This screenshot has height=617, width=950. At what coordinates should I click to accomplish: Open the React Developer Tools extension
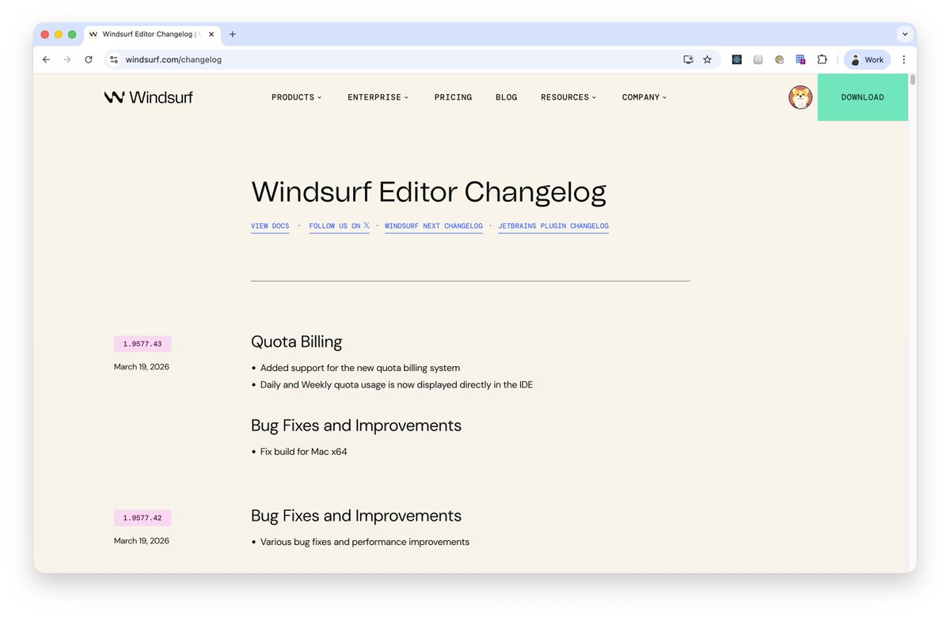[737, 59]
